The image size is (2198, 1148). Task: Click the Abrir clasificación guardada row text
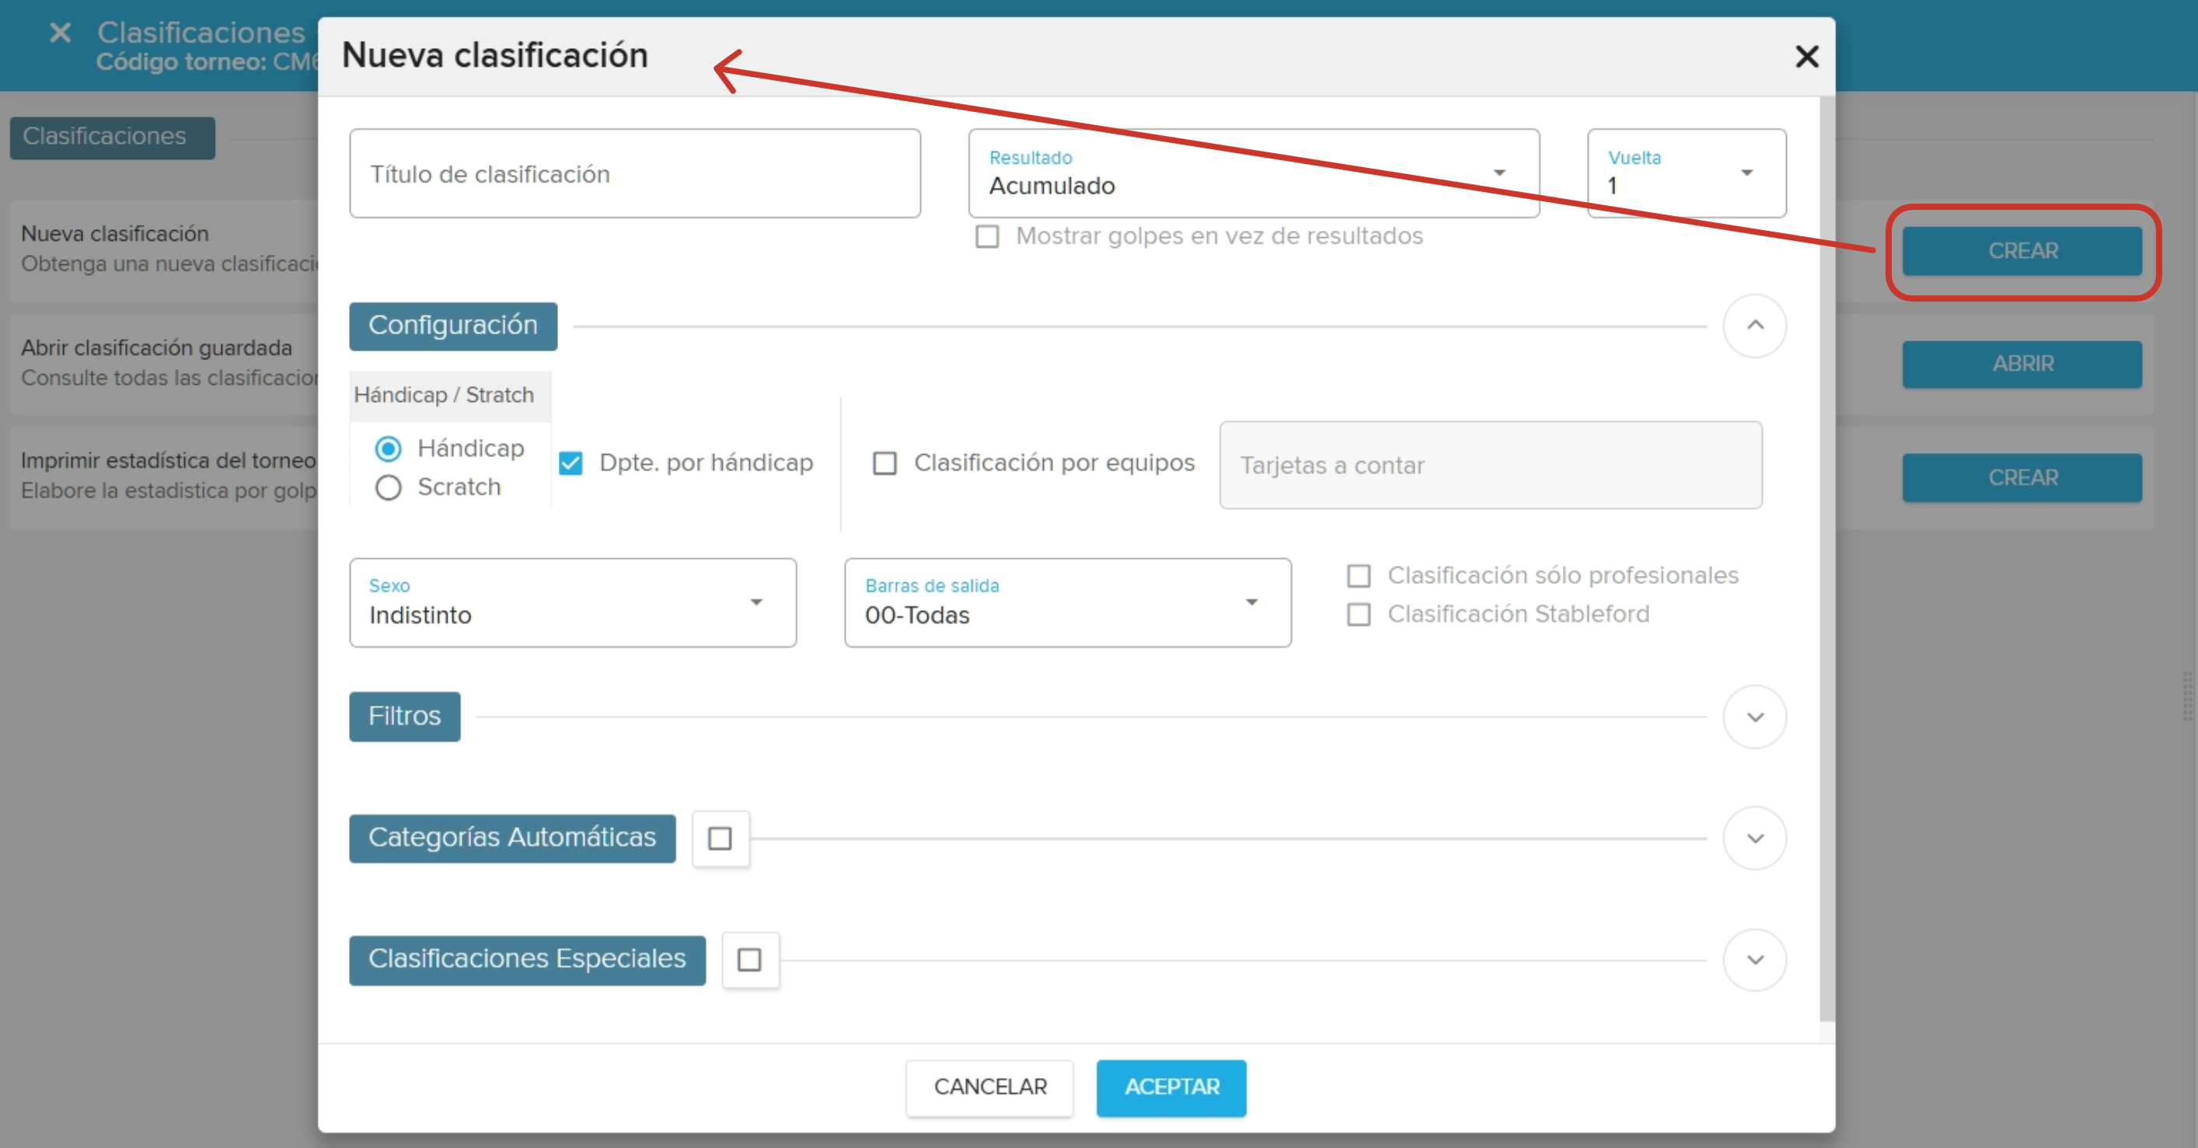coord(156,348)
